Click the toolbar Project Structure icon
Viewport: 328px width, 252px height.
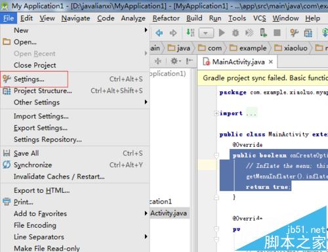click(308, 33)
